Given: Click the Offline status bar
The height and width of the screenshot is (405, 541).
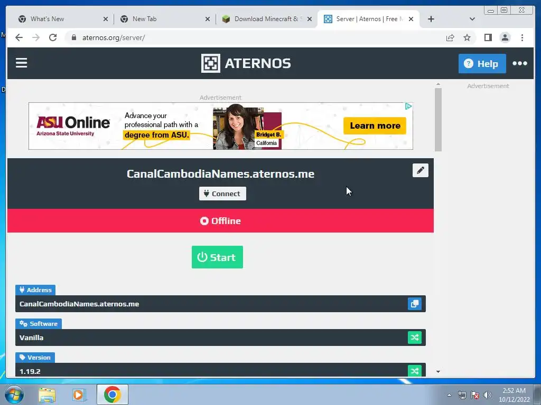Looking at the screenshot, I should 220,221.
